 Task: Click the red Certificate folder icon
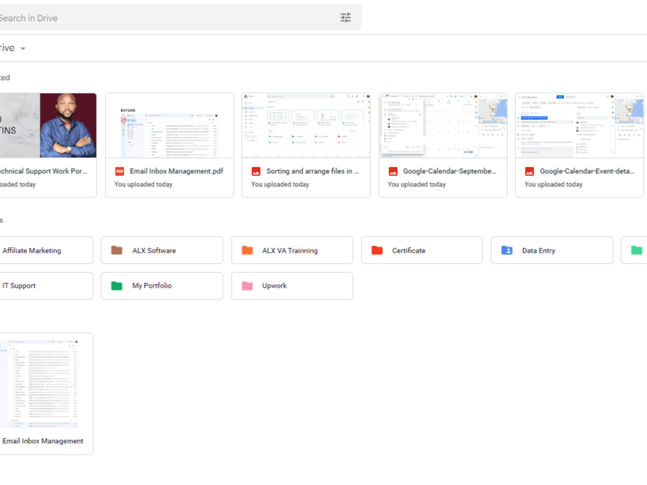(x=377, y=250)
